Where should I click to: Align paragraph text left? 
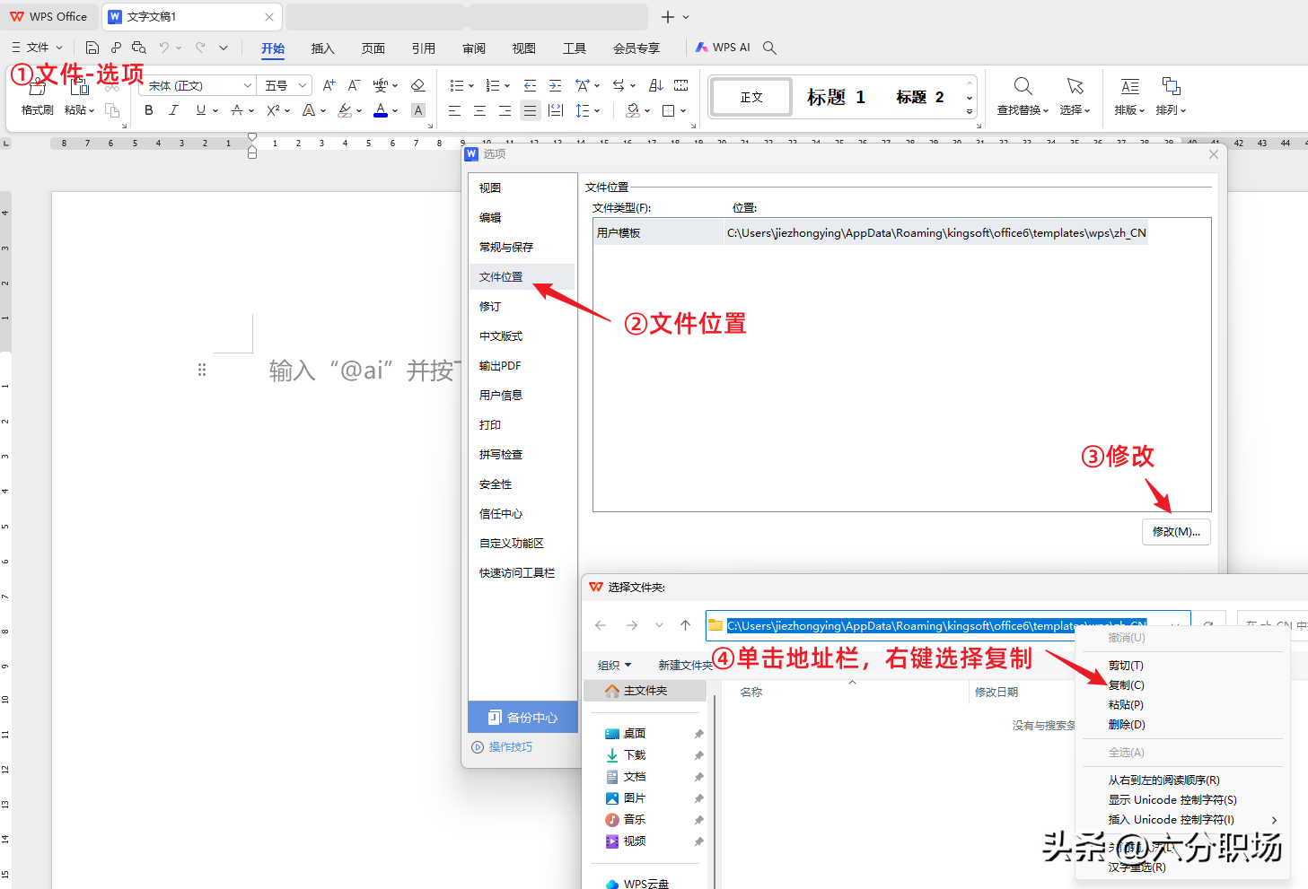(x=454, y=110)
